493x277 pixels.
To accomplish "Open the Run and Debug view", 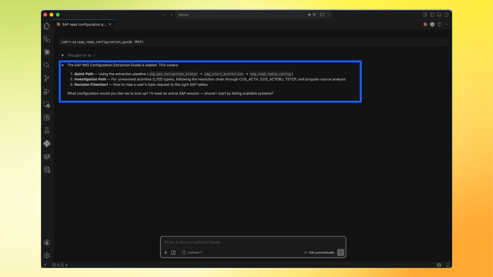I will click(47, 92).
